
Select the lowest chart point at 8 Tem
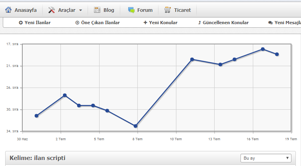[x=136, y=126]
